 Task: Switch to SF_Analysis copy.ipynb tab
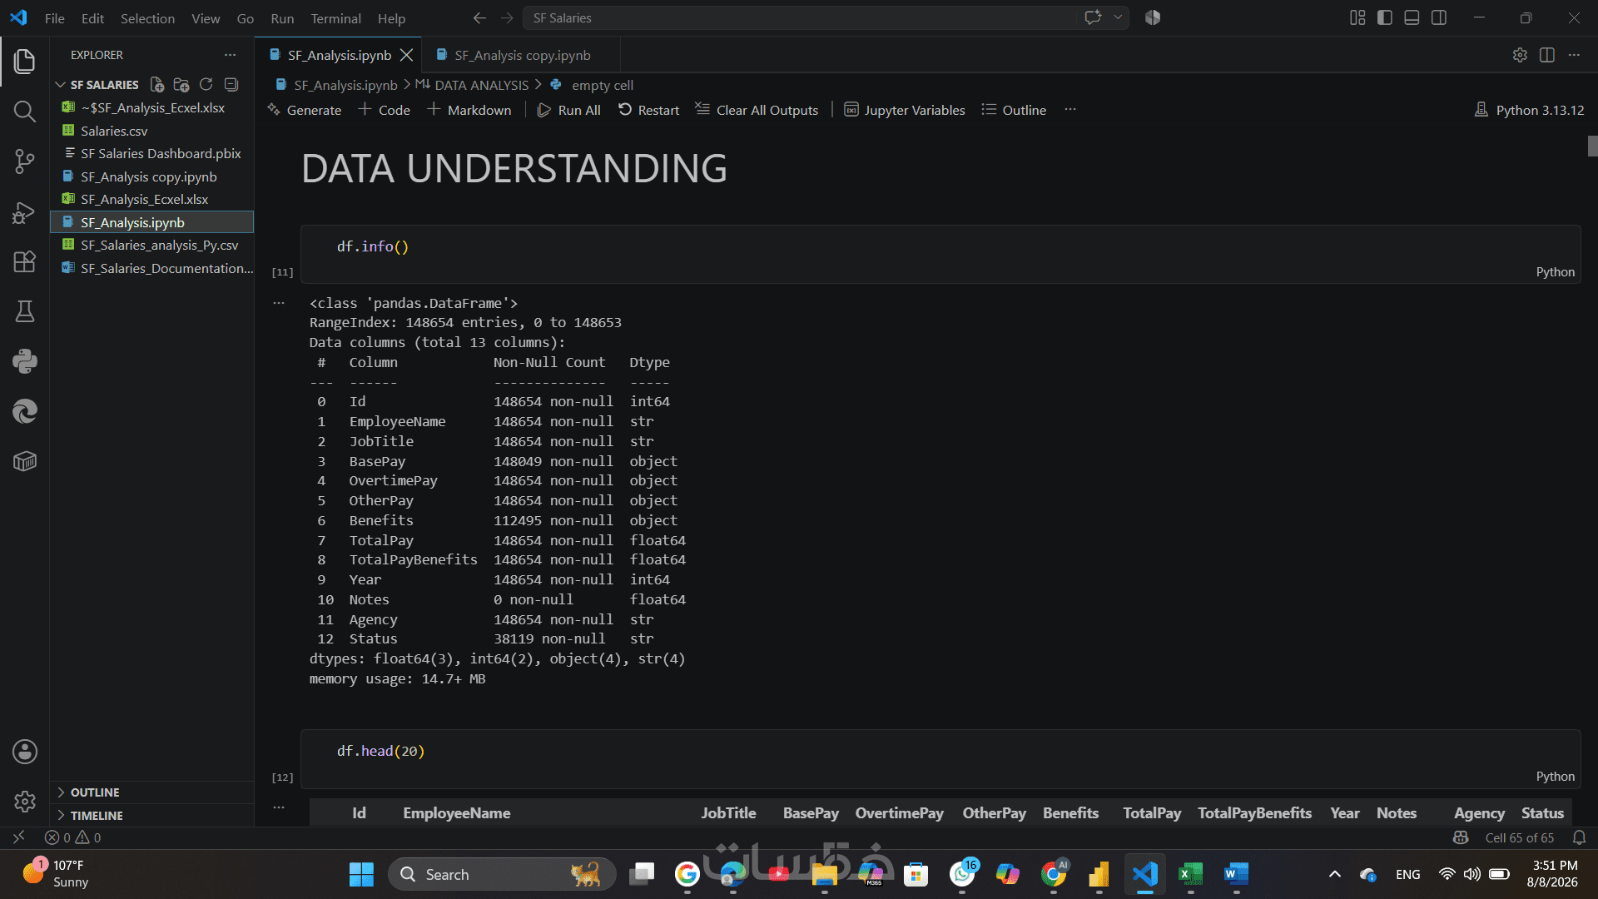(521, 55)
